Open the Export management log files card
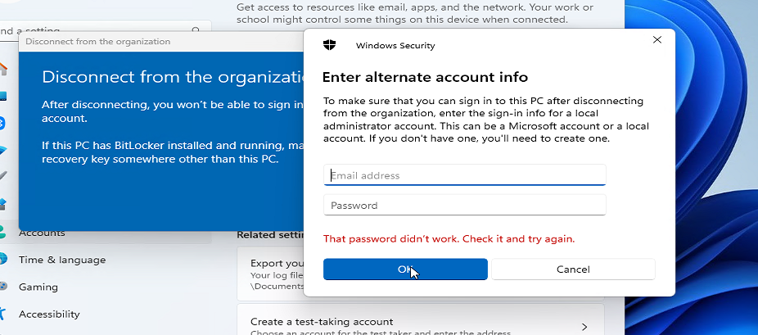 (271, 274)
